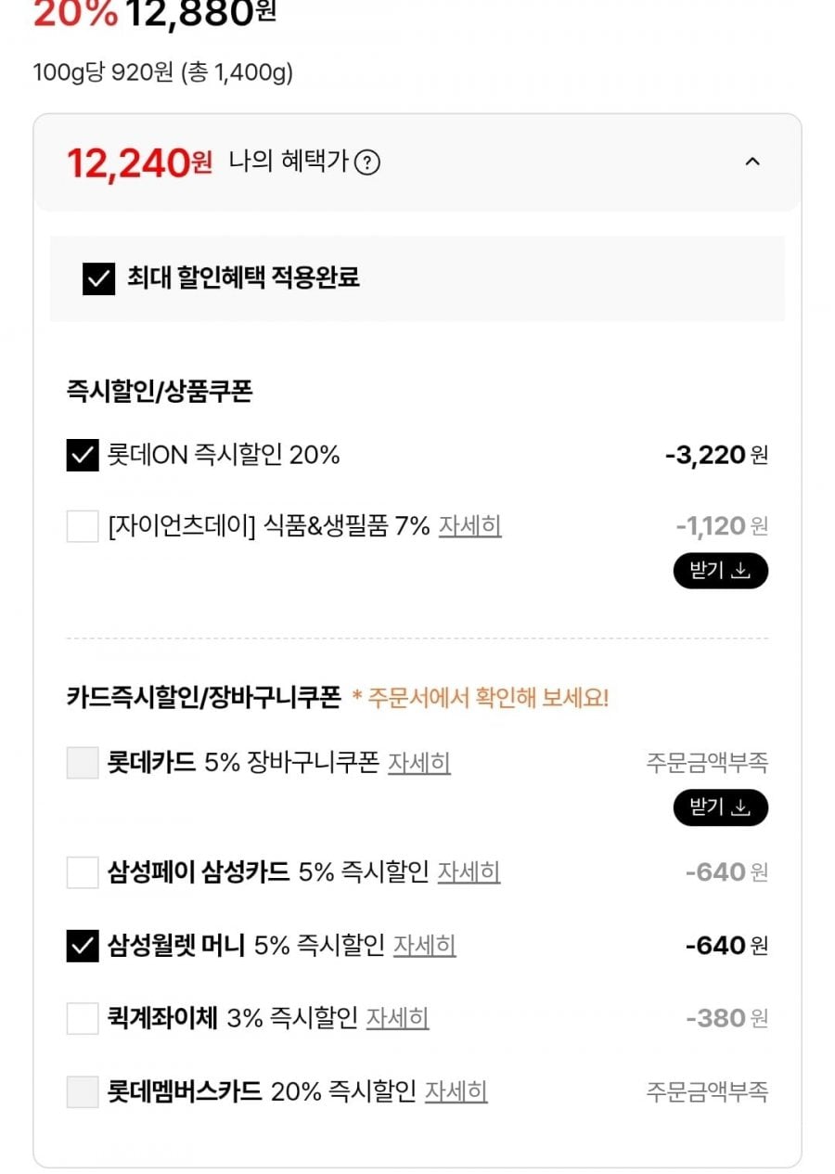Screen dimensions: 835x1174
Task: Click the 롯데카드 5% 장바구니쿠폰 checkbox
Action: click(x=83, y=763)
